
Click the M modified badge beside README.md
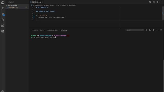pos(27,8)
